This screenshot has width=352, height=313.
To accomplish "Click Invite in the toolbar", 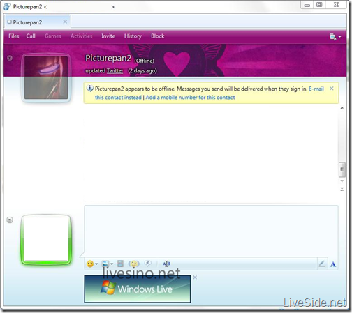I will [108, 36].
